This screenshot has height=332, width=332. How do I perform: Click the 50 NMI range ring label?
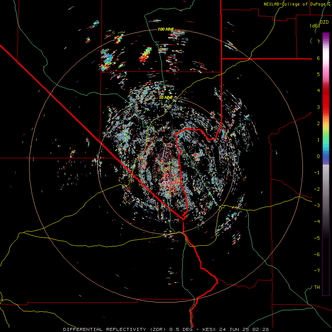(x=166, y=97)
